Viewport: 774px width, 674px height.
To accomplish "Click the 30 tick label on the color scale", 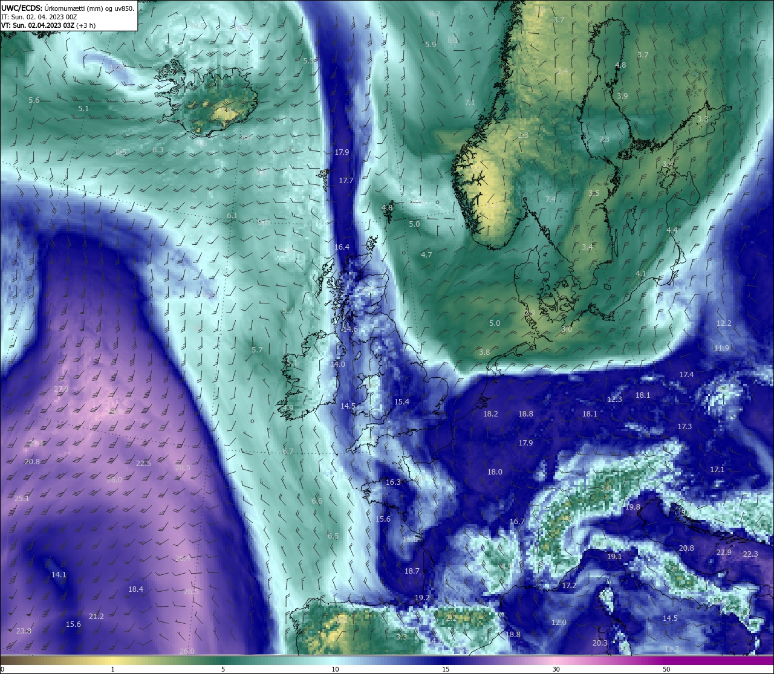I will pyautogui.click(x=556, y=669).
